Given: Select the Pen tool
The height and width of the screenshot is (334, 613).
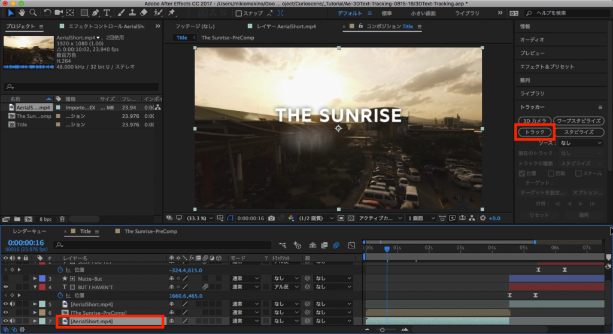Looking at the screenshot, I should pos(96,13).
